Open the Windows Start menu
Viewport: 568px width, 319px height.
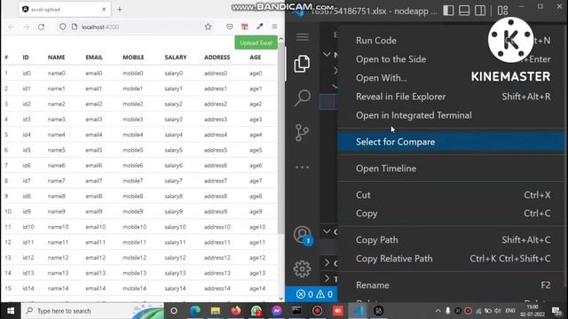pos(11,311)
